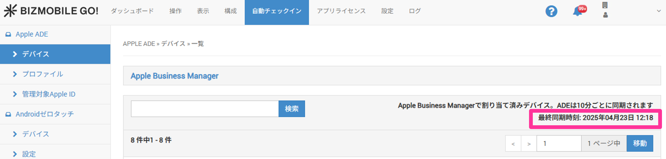
Task: Open the notifications bell with 99+ badge
Action: click(x=577, y=12)
